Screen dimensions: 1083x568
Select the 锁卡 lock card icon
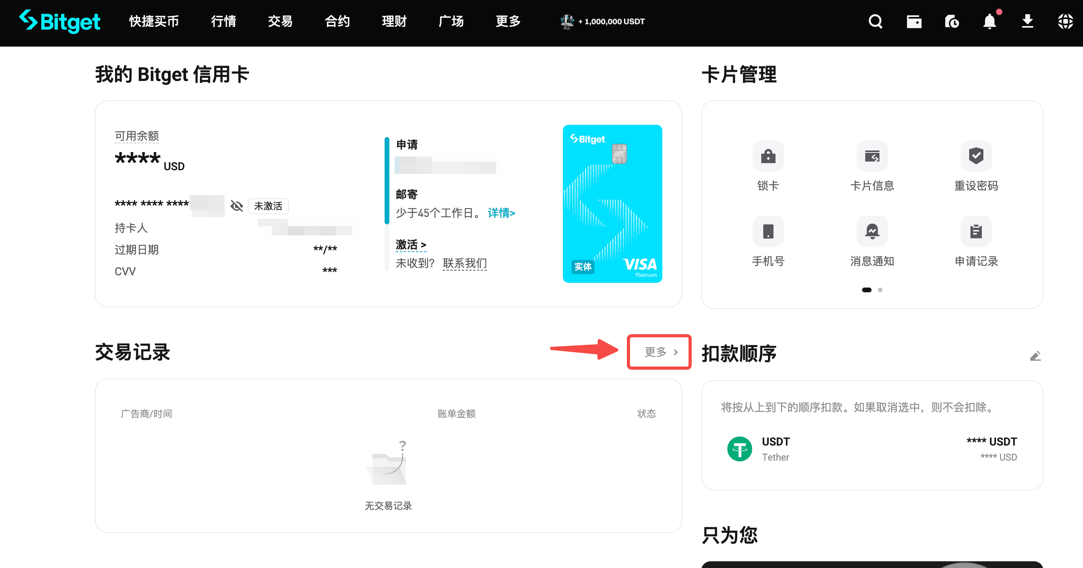coord(768,156)
